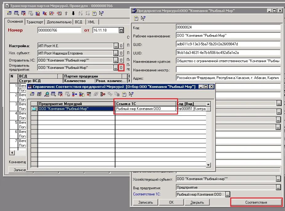285x211 pixels.
Task: Open selection for Соответствие 1С field
Action: (x=228, y=194)
